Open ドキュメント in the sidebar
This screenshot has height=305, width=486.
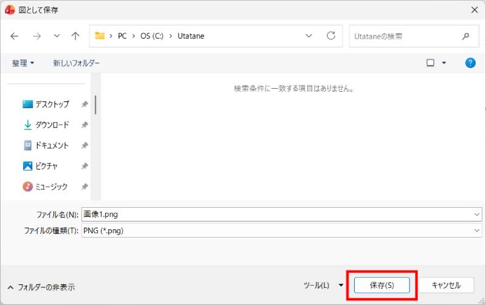pyautogui.click(x=46, y=145)
